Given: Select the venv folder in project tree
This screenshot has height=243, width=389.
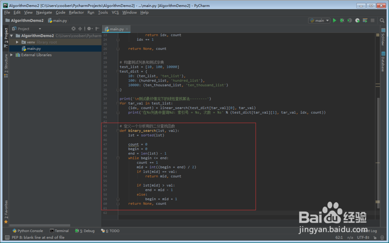Looking at the screenshot, I should 55,42.
